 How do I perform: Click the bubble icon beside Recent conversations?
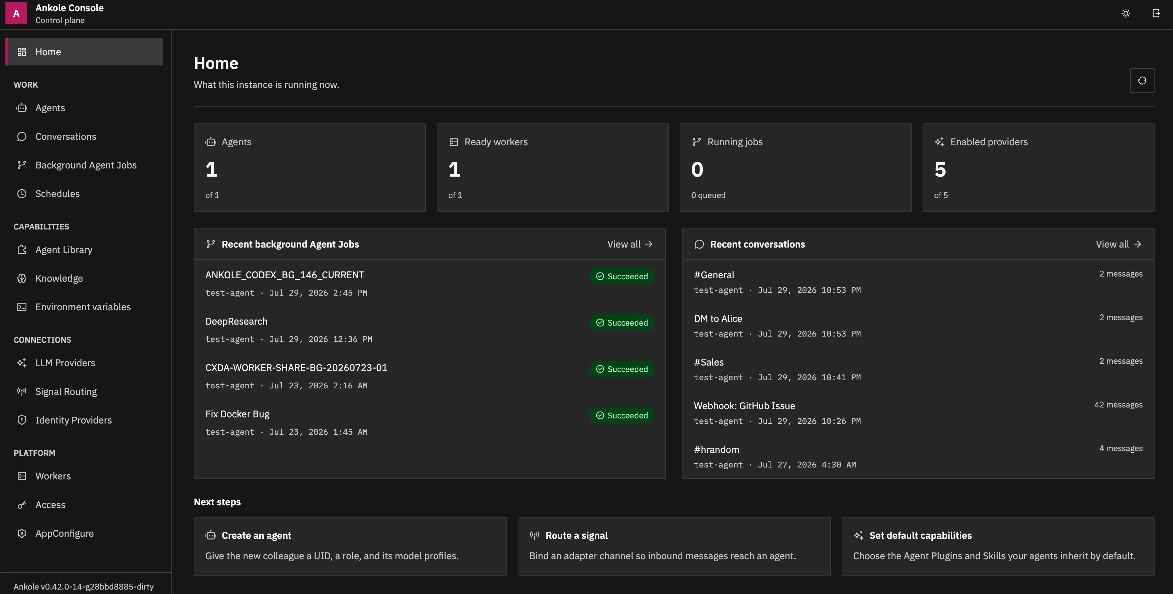coord(699,244)
